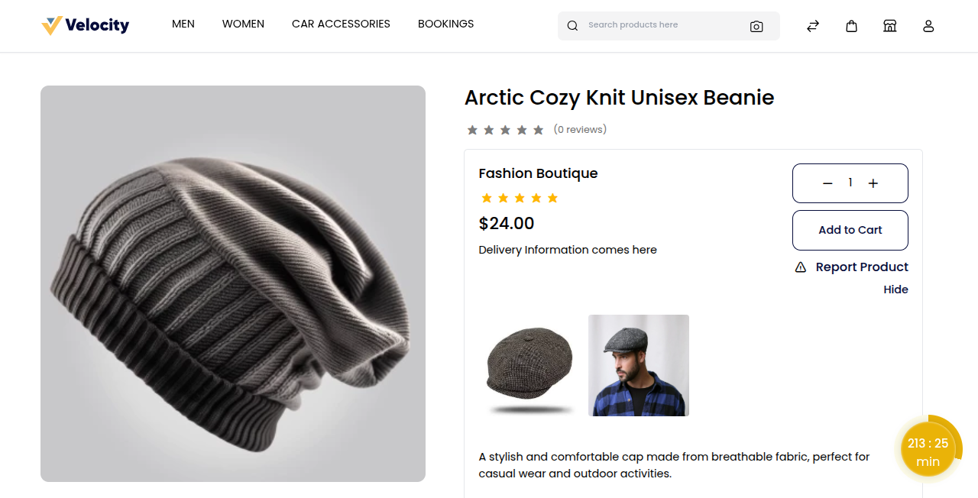The height and width of the screenshot is (498, 978).
Task: Select the flat cap model thumbnail
Action: click(x=638, y=365)
